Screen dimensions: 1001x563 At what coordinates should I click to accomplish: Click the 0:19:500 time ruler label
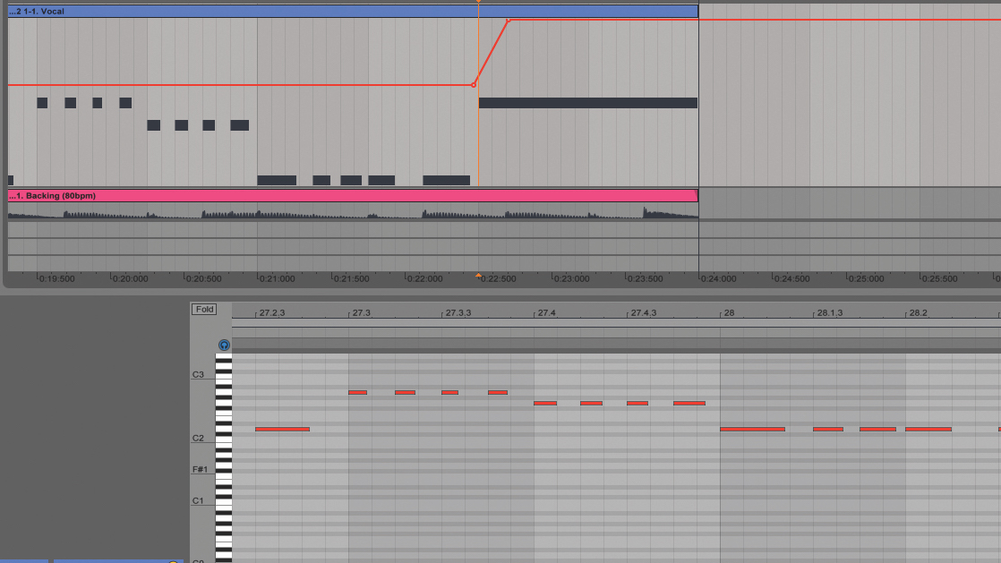(56, 279)
